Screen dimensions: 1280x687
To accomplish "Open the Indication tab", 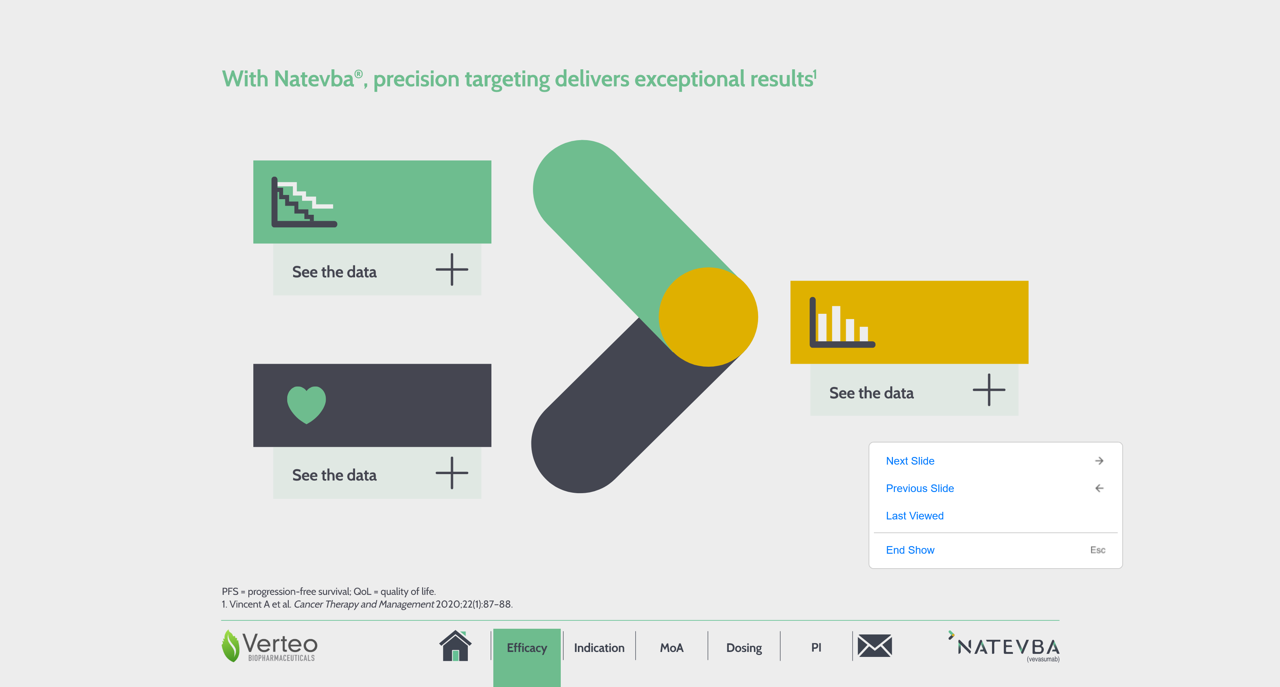I will click(599, 648).
